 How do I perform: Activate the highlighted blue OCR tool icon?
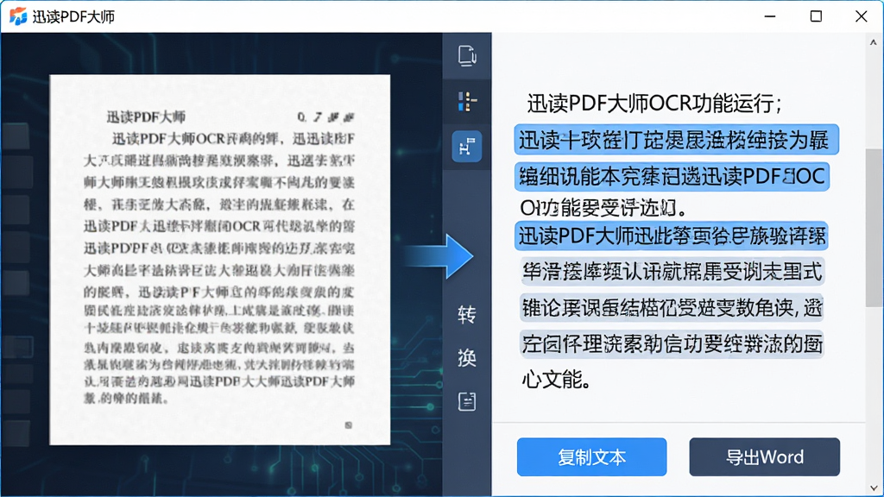click(467, 147)
